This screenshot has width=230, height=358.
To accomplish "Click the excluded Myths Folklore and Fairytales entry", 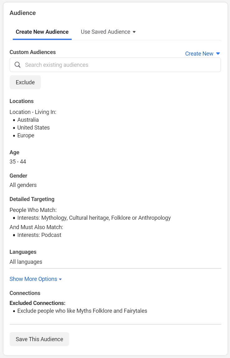I will click(82, 311).
